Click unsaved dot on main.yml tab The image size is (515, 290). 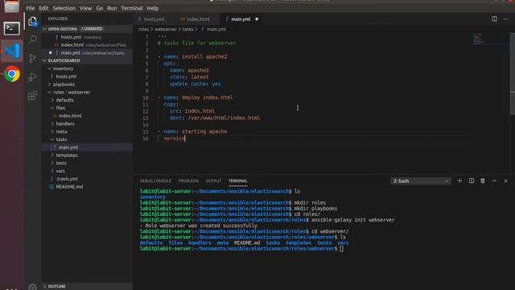(257, 19)
